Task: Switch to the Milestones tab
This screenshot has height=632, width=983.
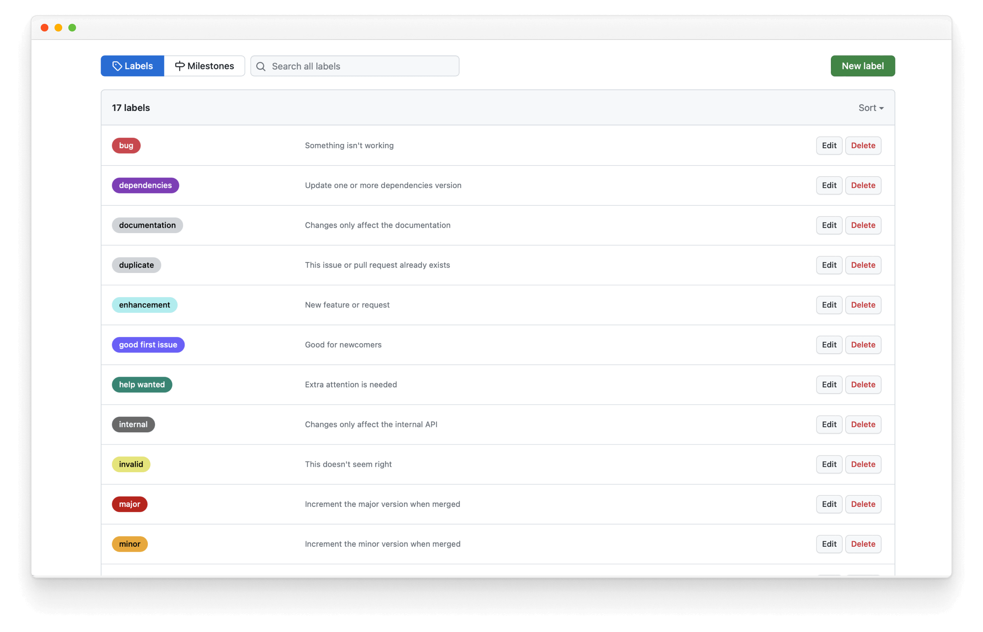Action: pyautogui.click(x=204, y=66)
